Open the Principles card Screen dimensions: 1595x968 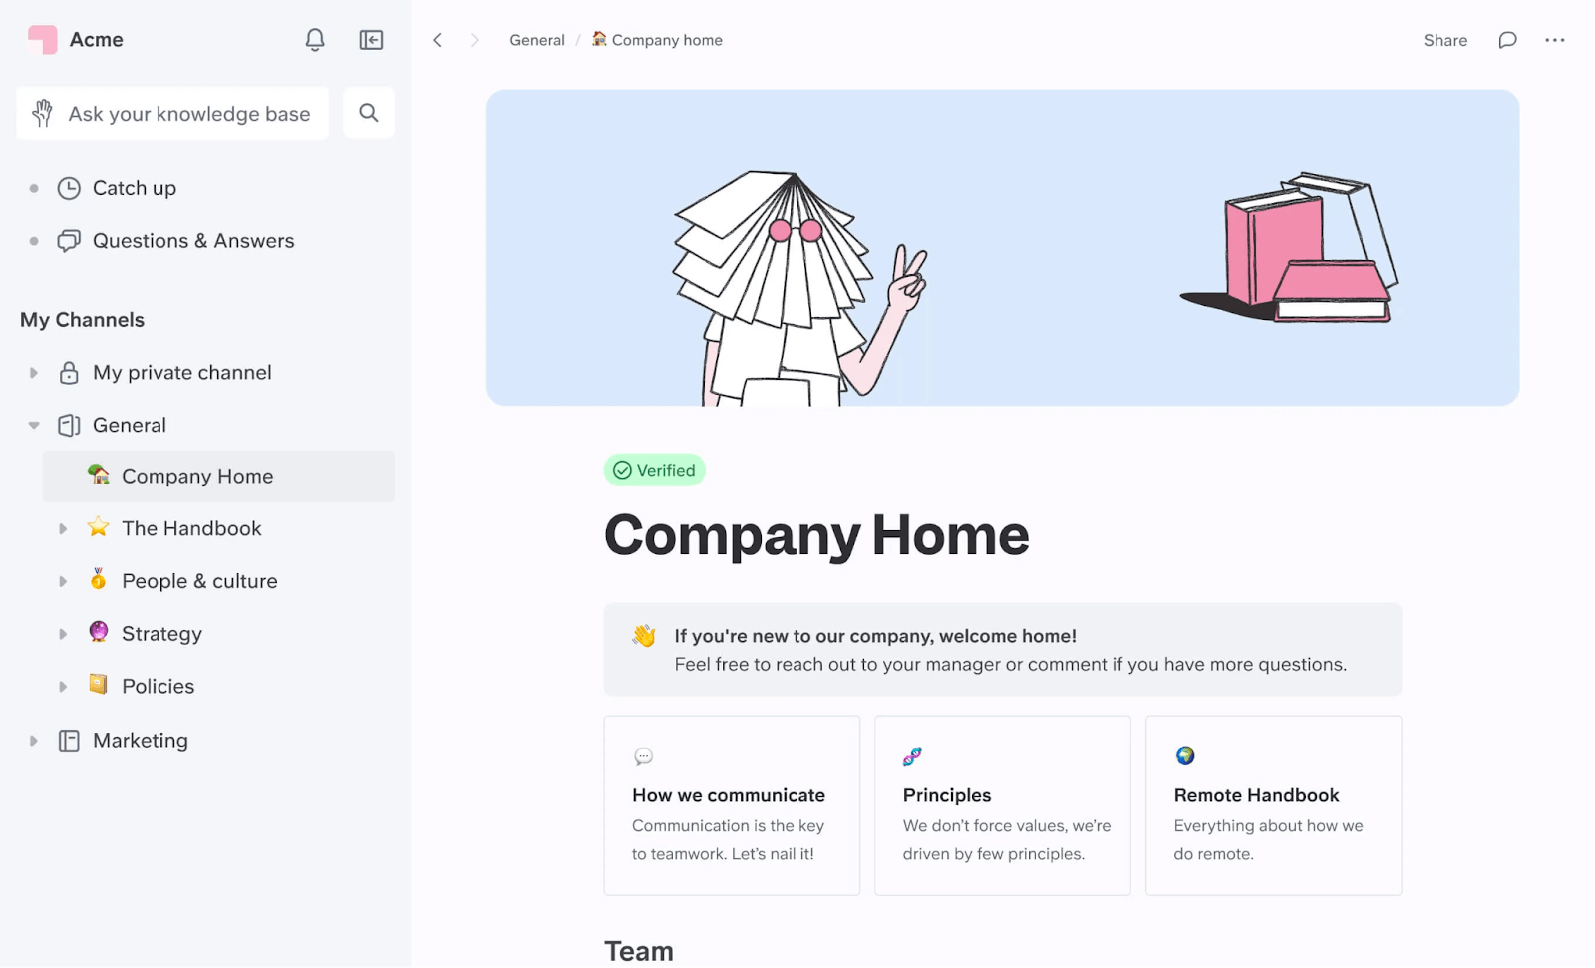(1002, 806)
